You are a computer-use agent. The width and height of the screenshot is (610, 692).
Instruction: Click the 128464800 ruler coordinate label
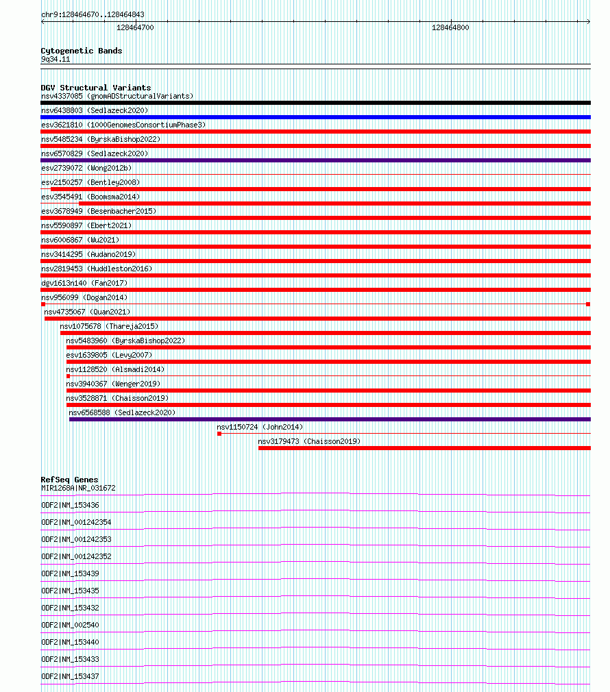coord(450,27)
